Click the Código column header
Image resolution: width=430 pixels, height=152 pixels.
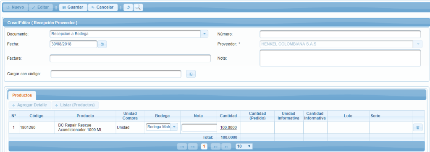coord(37,116)
